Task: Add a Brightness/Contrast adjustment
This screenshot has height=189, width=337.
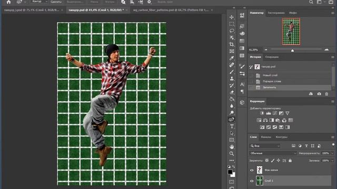Action: pos(262,113)
